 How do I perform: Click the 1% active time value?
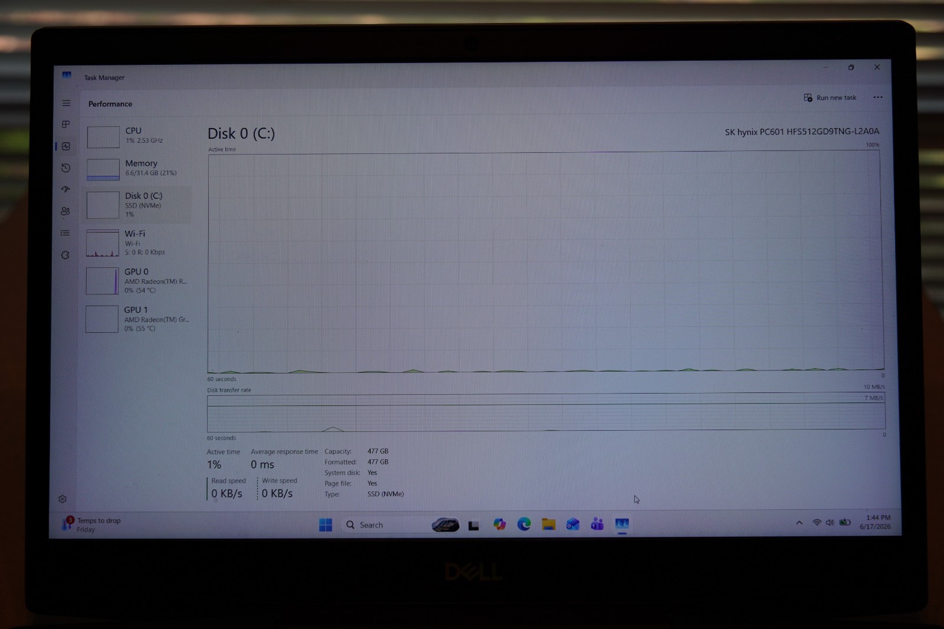[214, 465]
